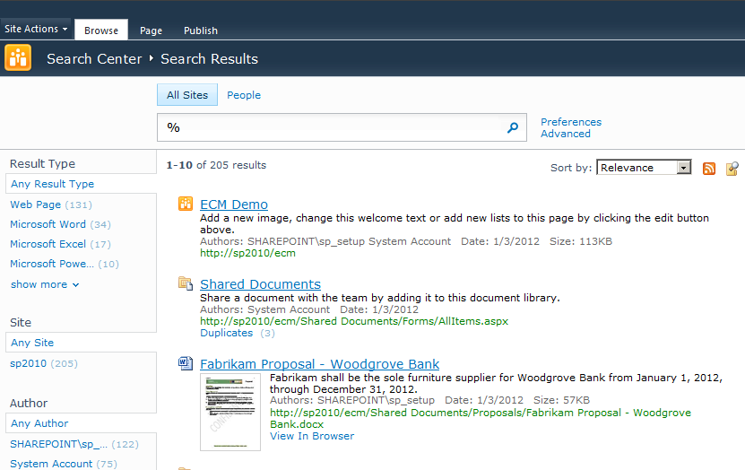Open the Site Actions menu
The image size is (745, 470).
[36, 29]
